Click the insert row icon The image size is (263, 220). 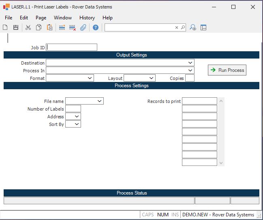[x=62, y=27]
